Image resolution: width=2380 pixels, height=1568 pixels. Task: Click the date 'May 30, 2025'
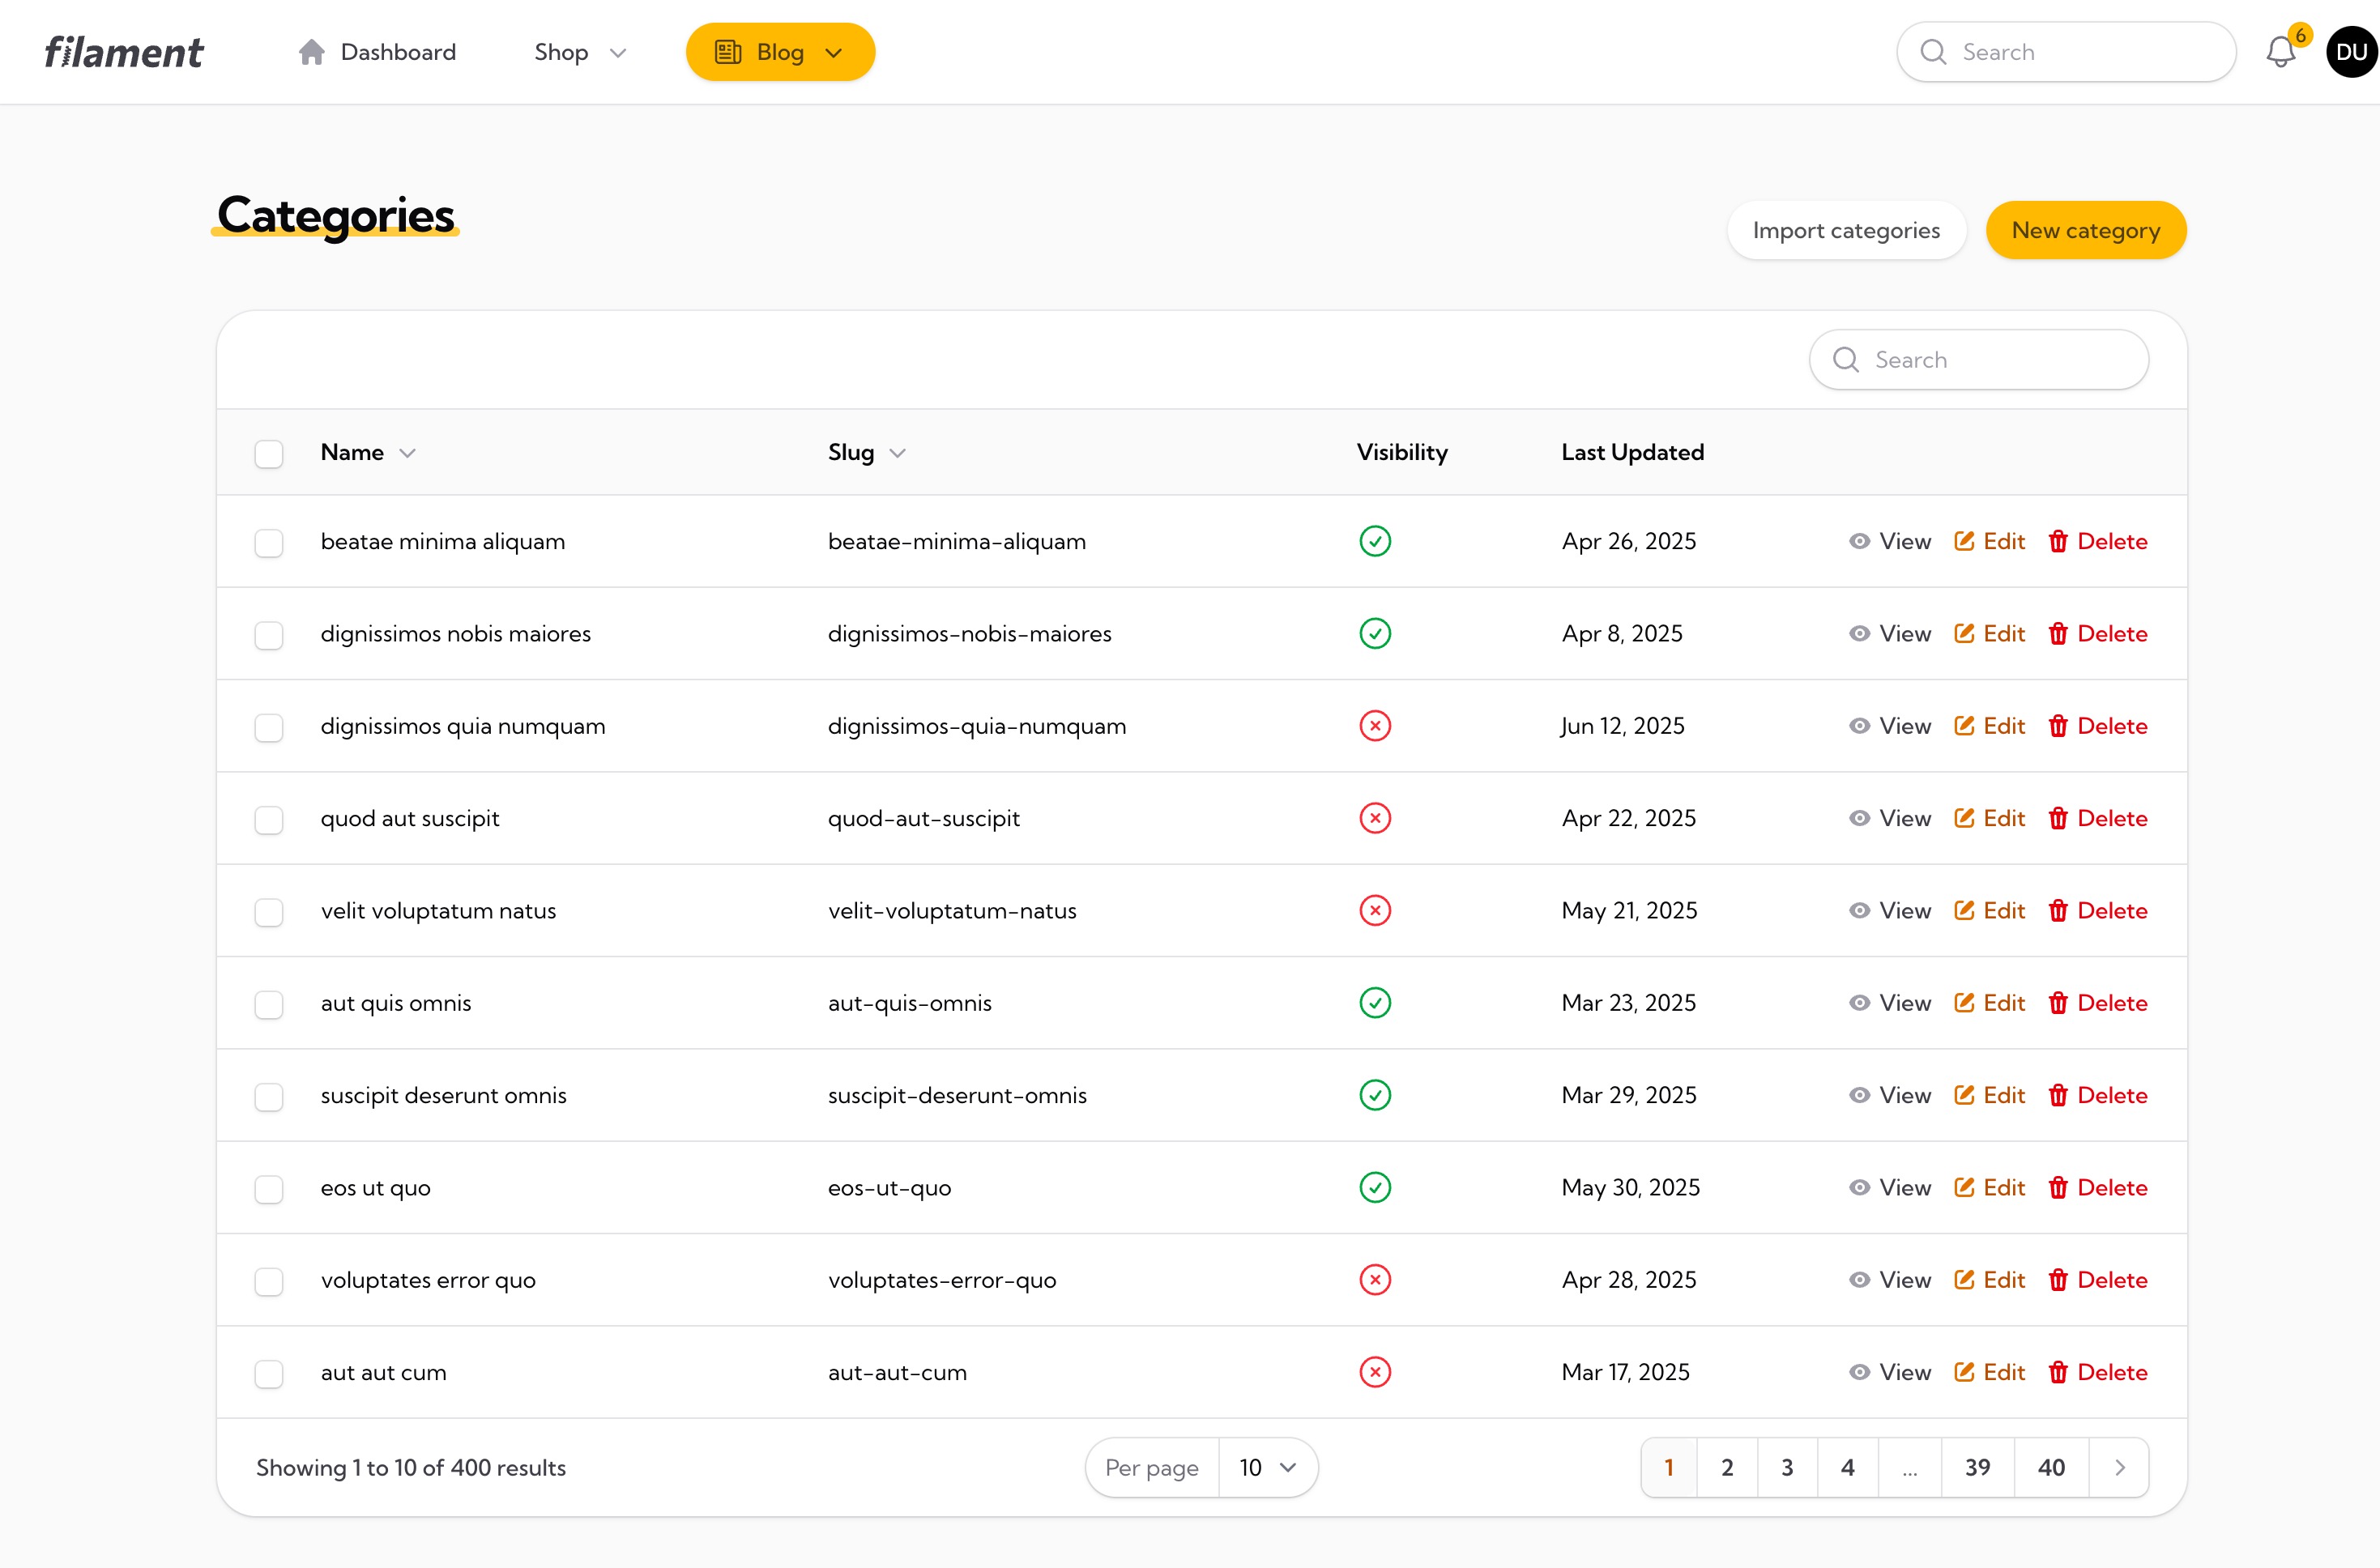coord(1630,1188)
